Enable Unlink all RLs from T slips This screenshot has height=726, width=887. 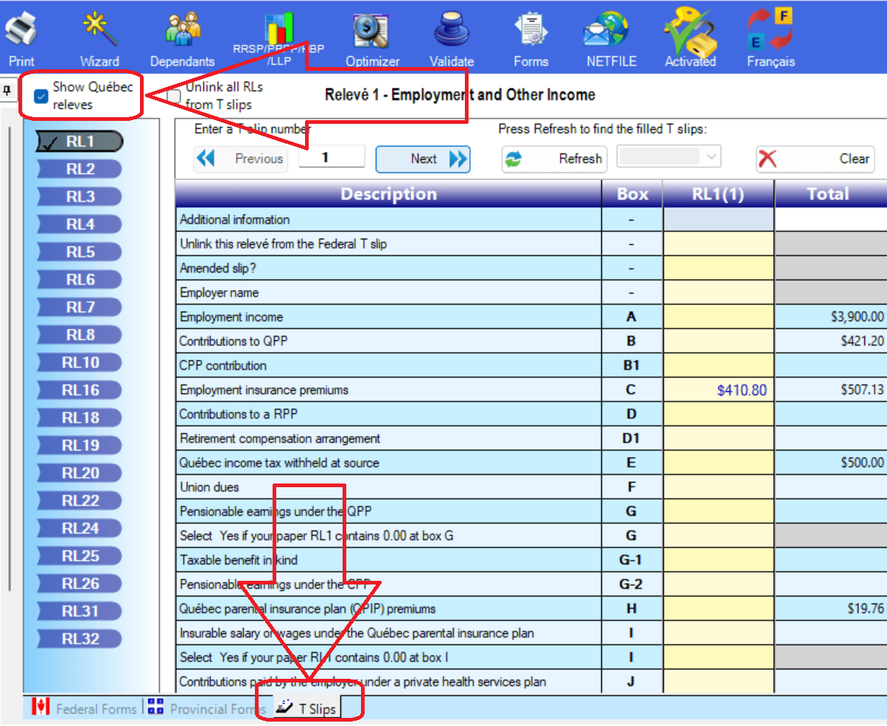(x=174, y=96)
